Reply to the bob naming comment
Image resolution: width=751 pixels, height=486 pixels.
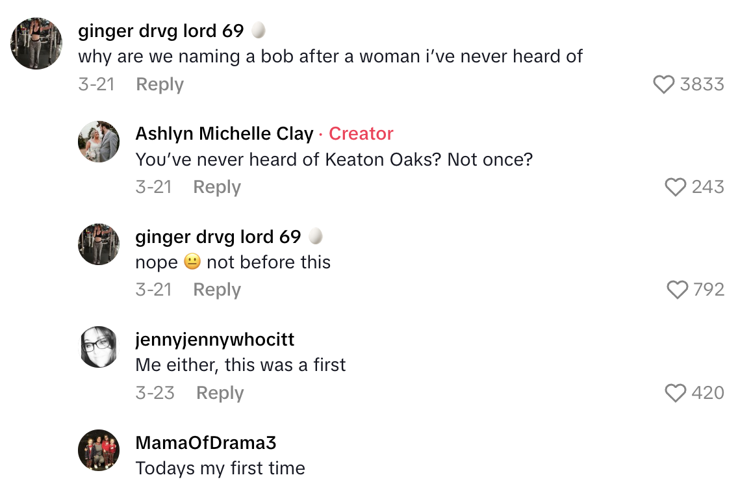tap(160, 84)
